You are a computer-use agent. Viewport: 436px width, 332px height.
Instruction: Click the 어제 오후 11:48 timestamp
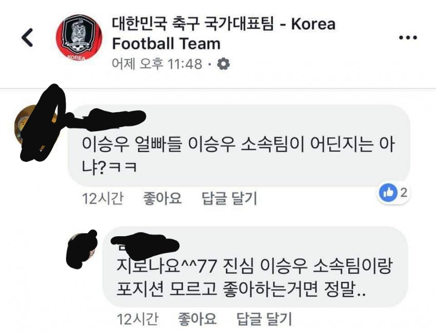click(x=157, y=64)
